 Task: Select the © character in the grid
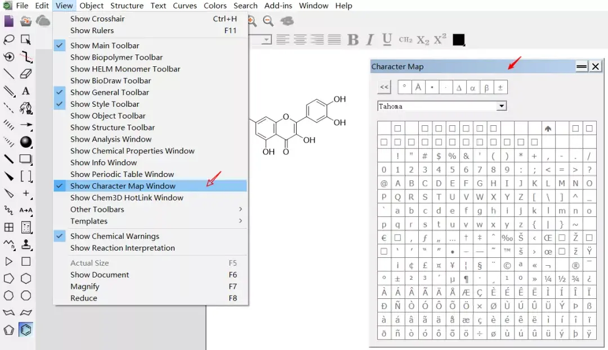506,265
